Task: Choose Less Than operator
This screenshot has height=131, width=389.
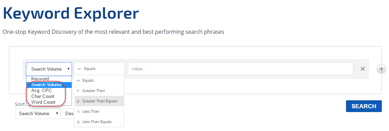Action: tap(99, 111)
